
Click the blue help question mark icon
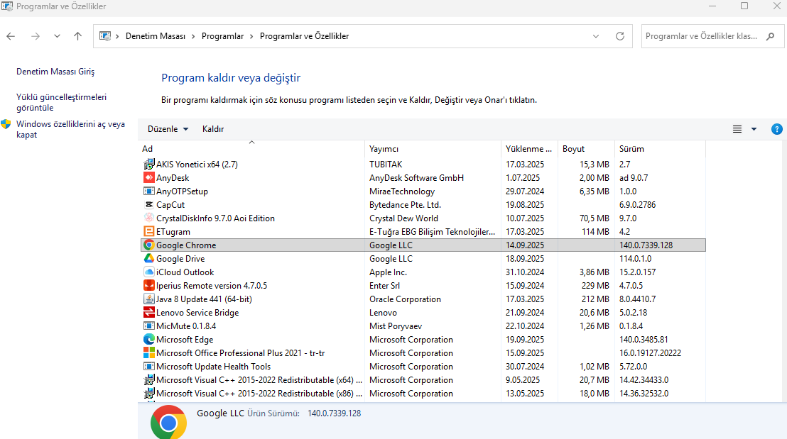coord(776,129)
